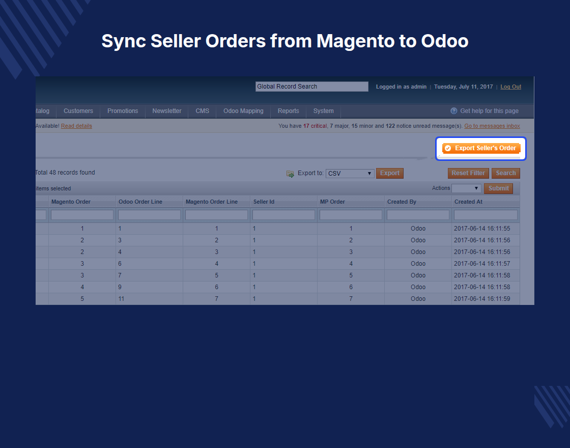Click the Seller Id filter field
The height and width of the screenshot is (448, 570).
283,215
